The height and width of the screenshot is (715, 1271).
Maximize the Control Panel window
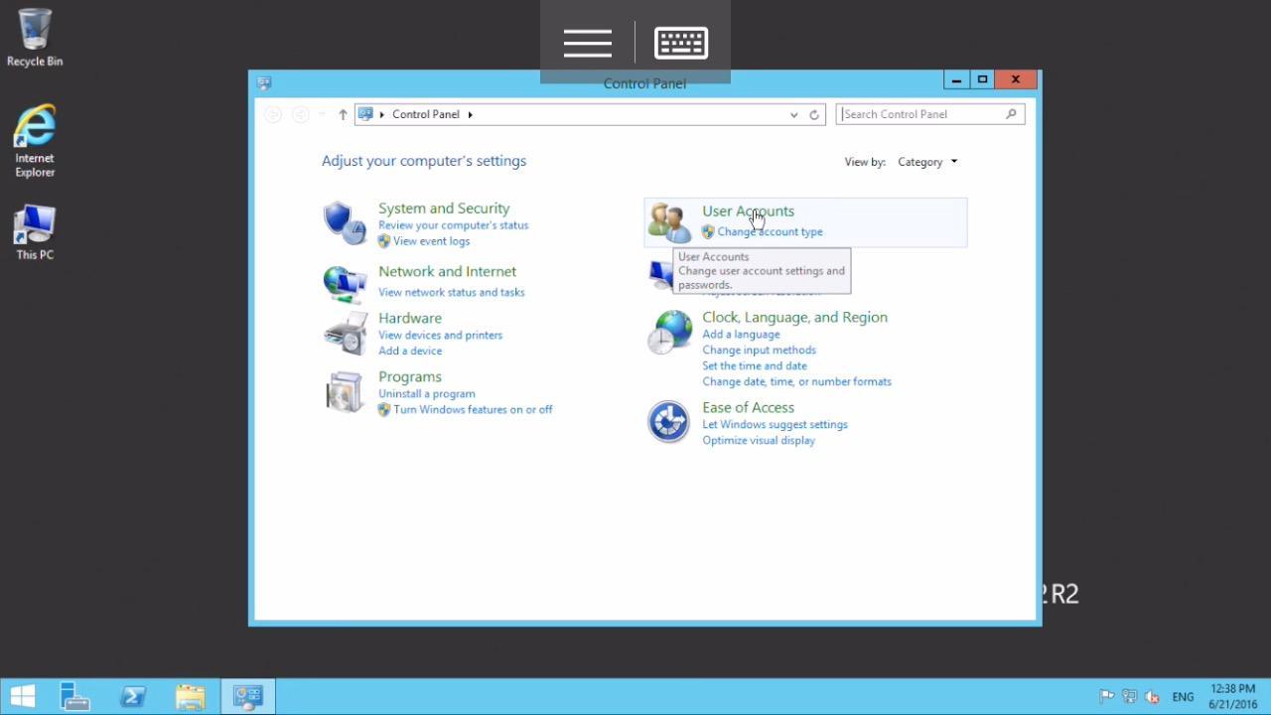point(982,79)
